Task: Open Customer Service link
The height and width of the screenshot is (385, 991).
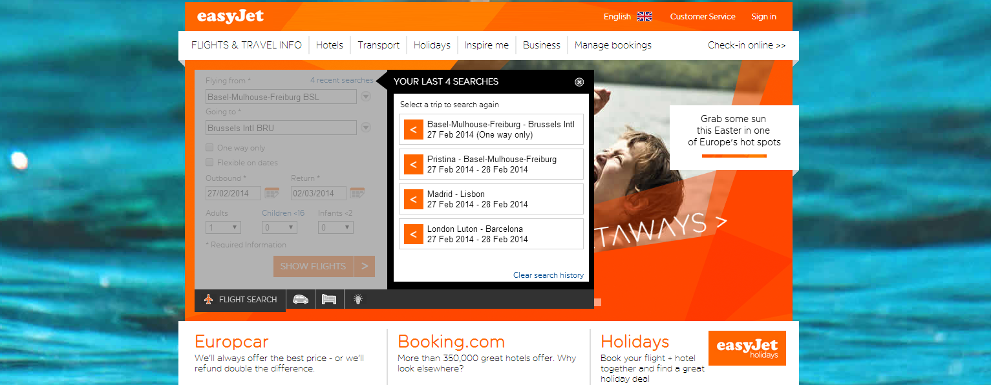Action: tap(703, 17)
